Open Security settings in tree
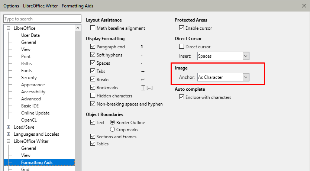 click(x=29, y=78)
